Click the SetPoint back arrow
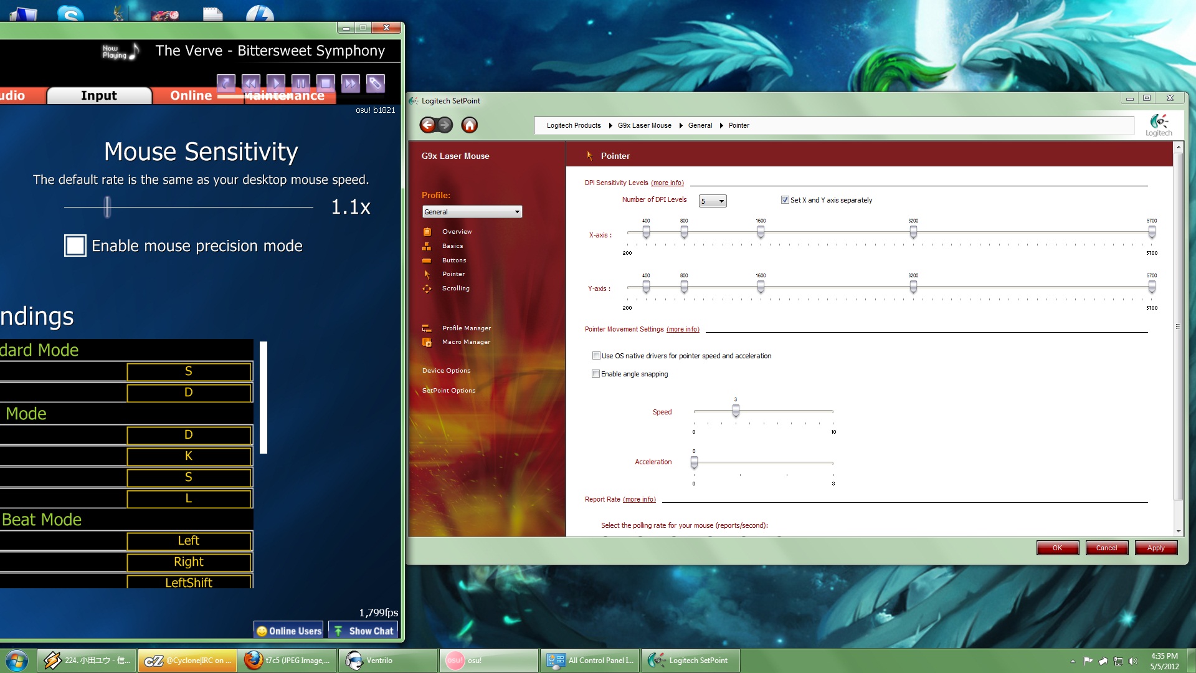Image resolution: width=1196 pixels, height=673 pixels. point(428,125)
